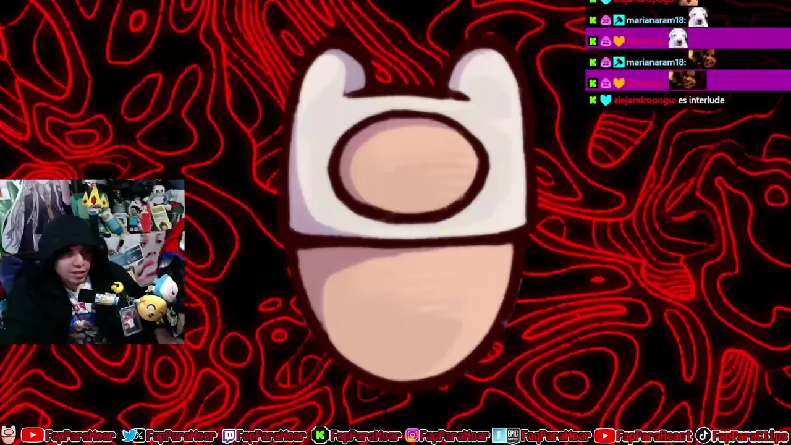791x445 pixels.
Task: Click the Kick badge in alejandropogu's 'es interlude' message
Action: (x=593, y=100)
